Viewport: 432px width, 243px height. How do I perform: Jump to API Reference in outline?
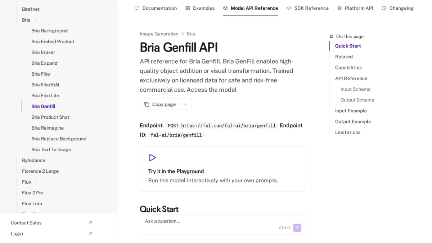point(351,78)
